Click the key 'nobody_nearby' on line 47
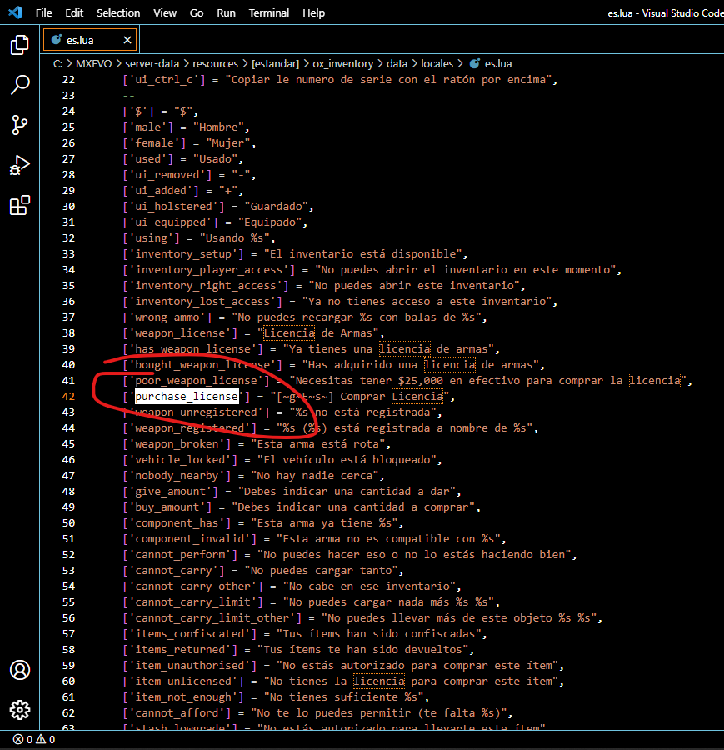This screenshot has height=750, width=724. tap(177, 476)
